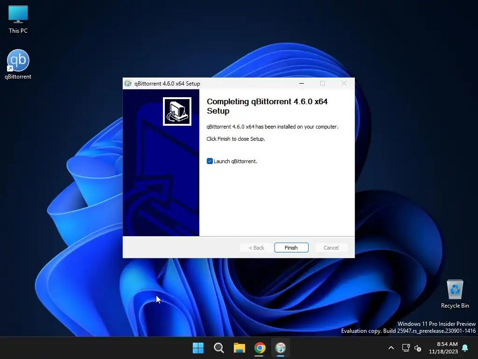This screenshot has height=359, width=478.
Task: Click the Finish button in the installer
Action: click(291, 248)
